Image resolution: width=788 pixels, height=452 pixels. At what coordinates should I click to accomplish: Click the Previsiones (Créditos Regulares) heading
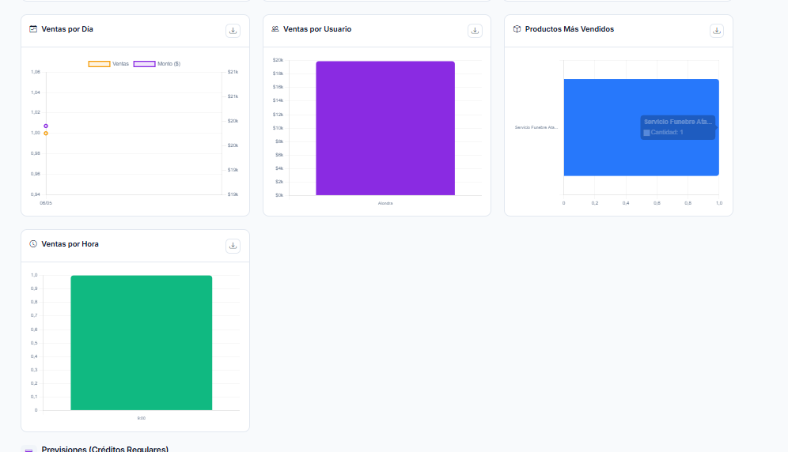point(105,449)
